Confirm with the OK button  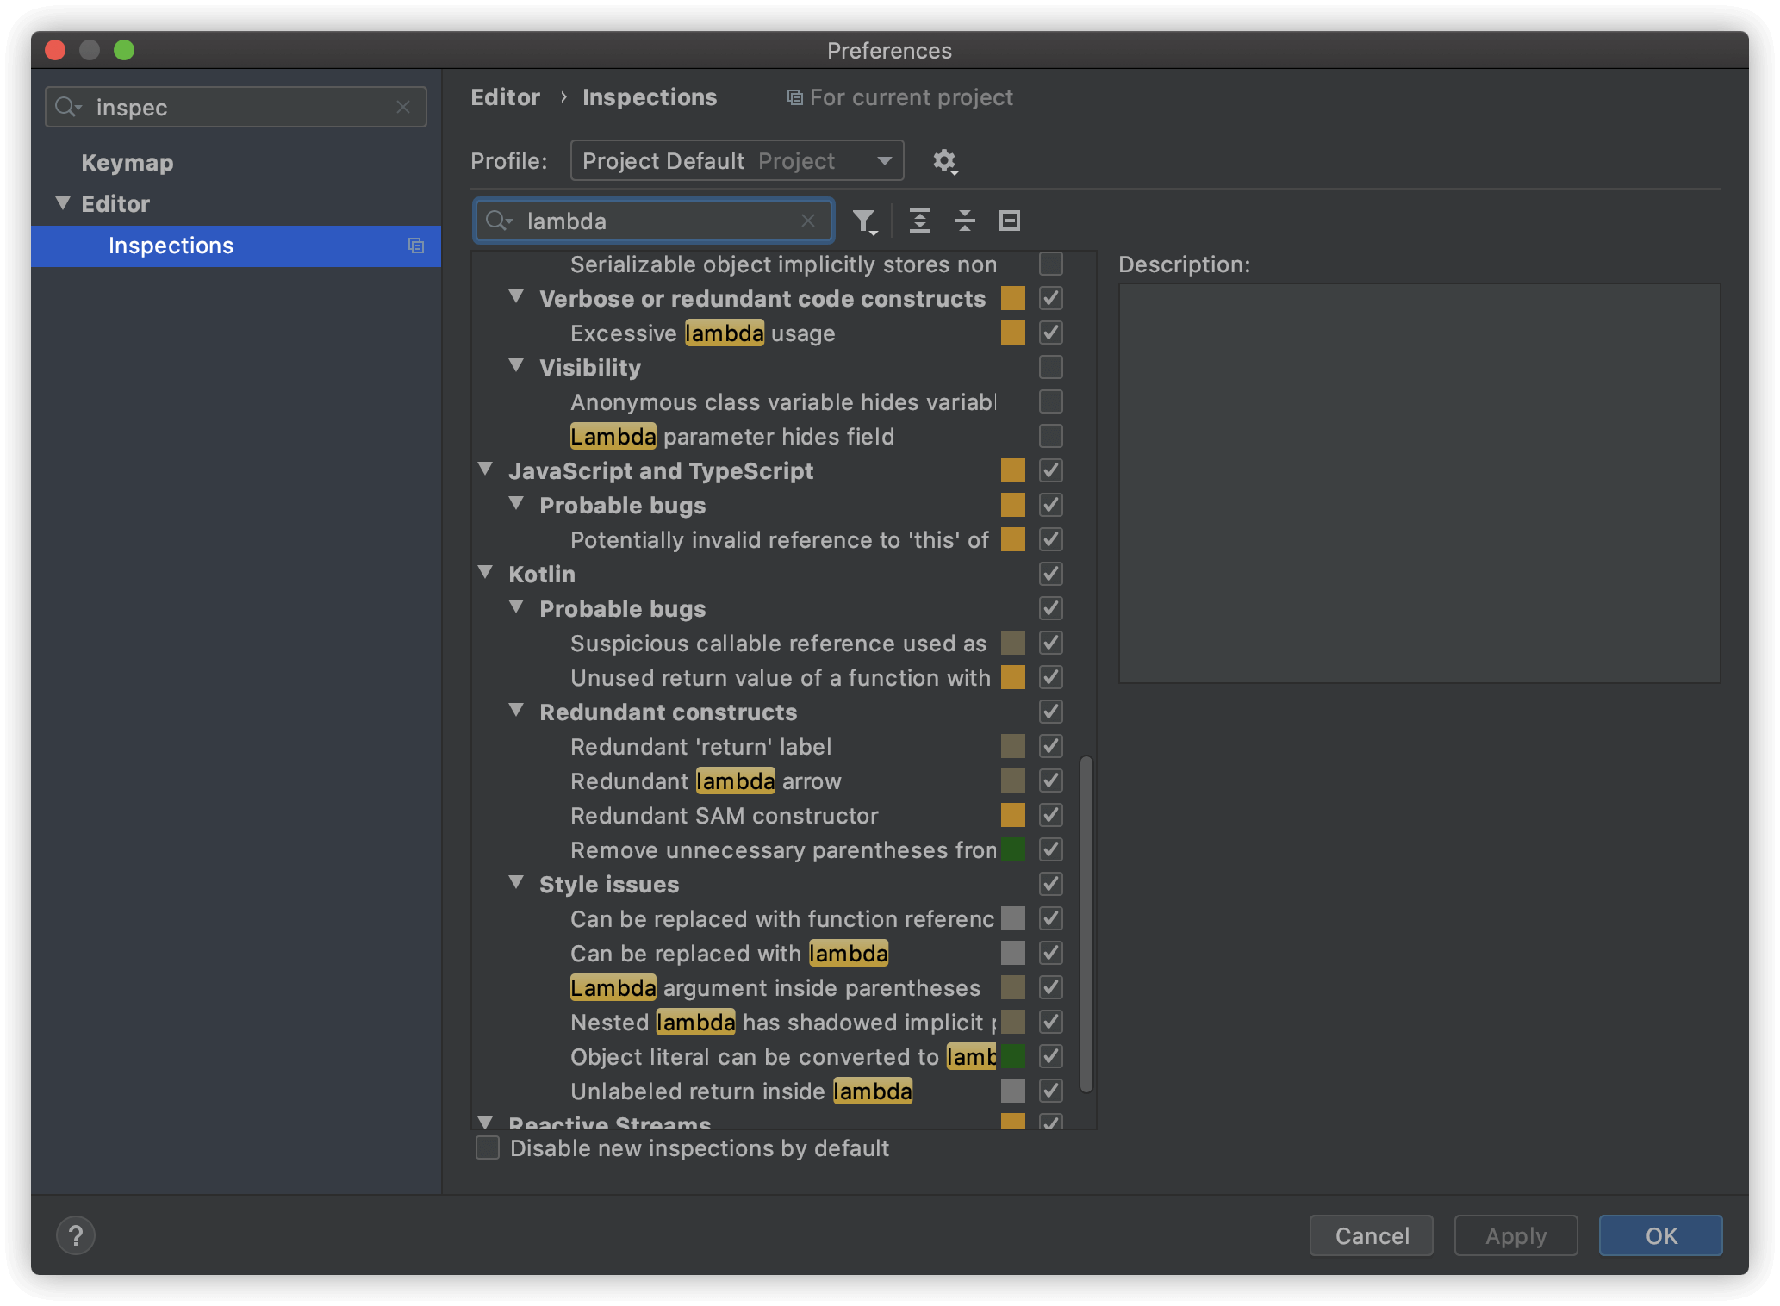coord(1659,1235)
